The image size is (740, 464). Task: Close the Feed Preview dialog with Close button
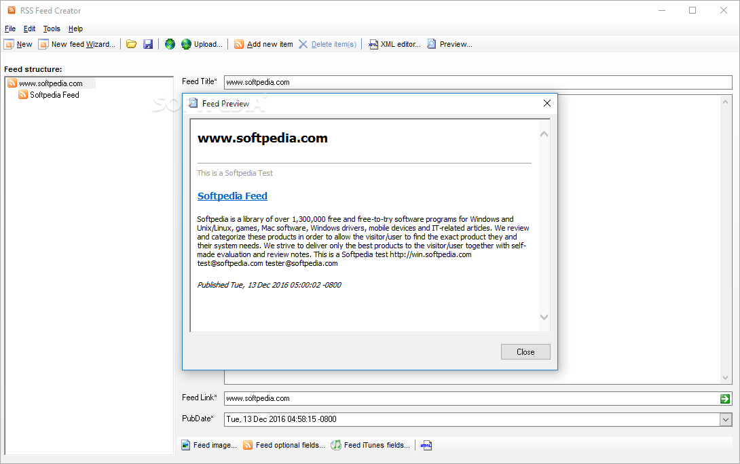pyautogui.click(x=525, y=352)
